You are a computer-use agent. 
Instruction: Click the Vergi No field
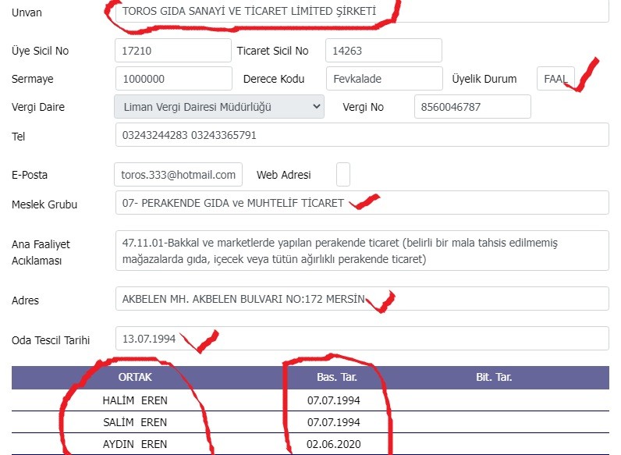click(x=473, y=107)
